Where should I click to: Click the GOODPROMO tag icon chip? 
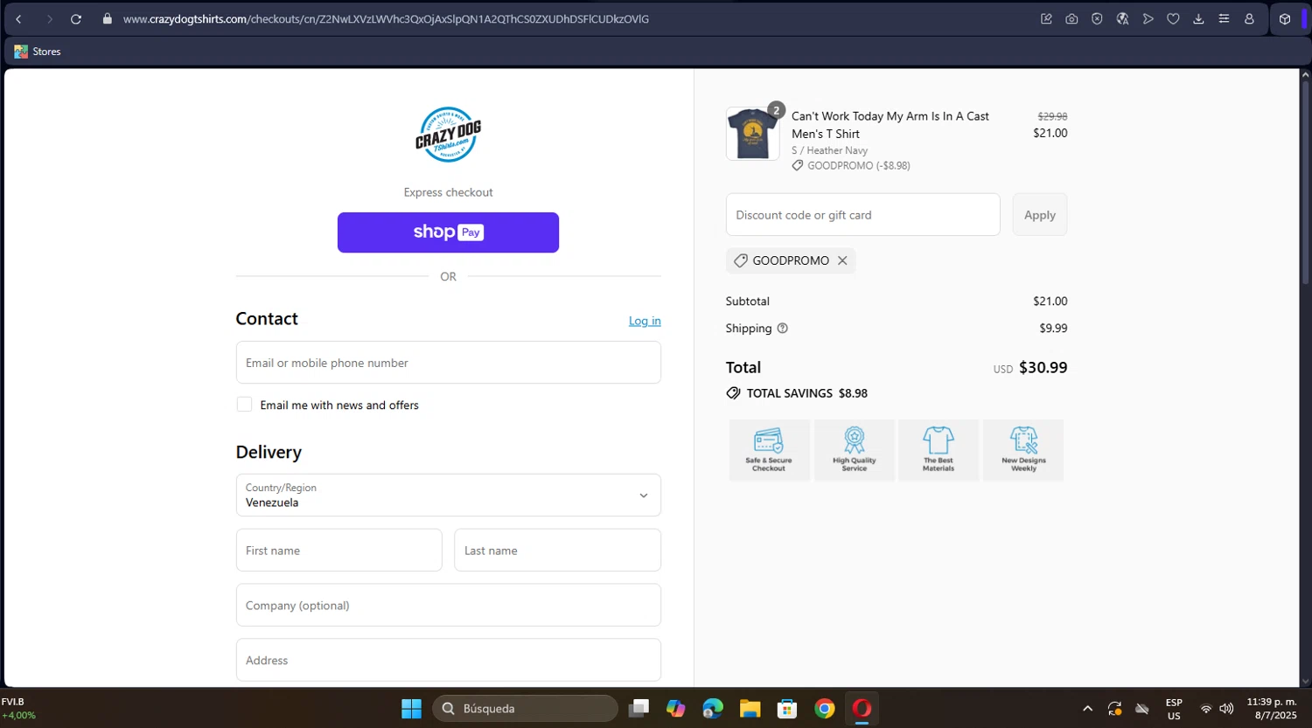click(740, 260)
